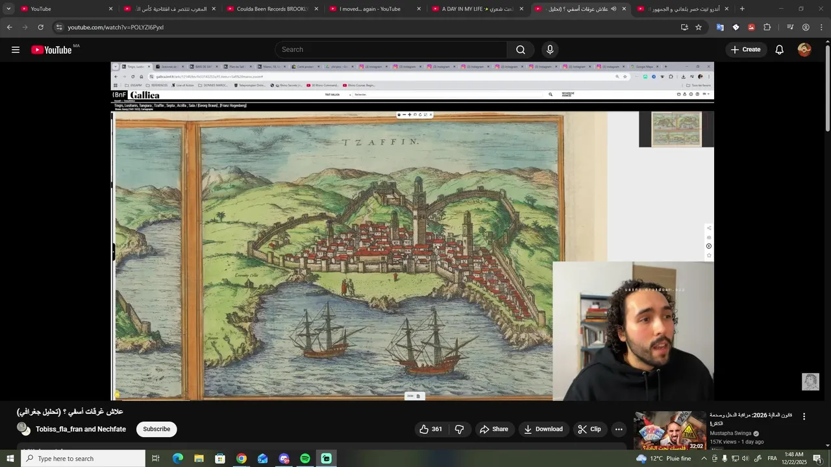This screenshot has height=467, width=831.
Task: Open the YouTube account avatar menu
Action: pos(804,50)
